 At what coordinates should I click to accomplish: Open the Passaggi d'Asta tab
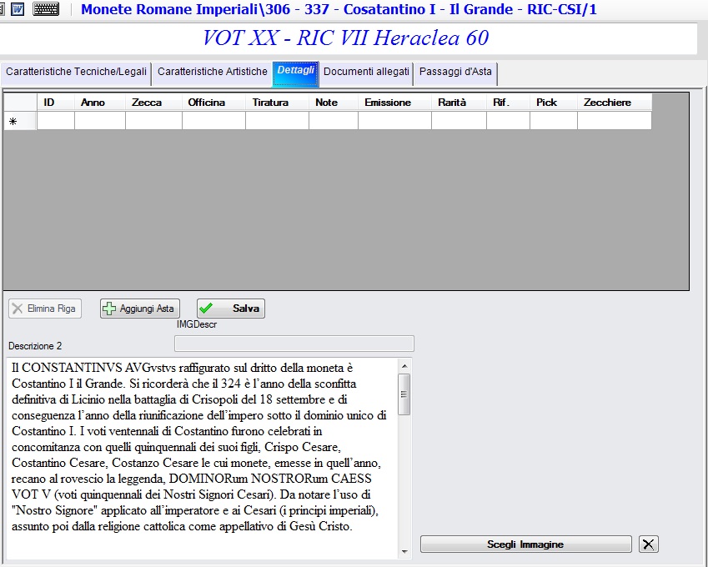click(x=455, y=73)
